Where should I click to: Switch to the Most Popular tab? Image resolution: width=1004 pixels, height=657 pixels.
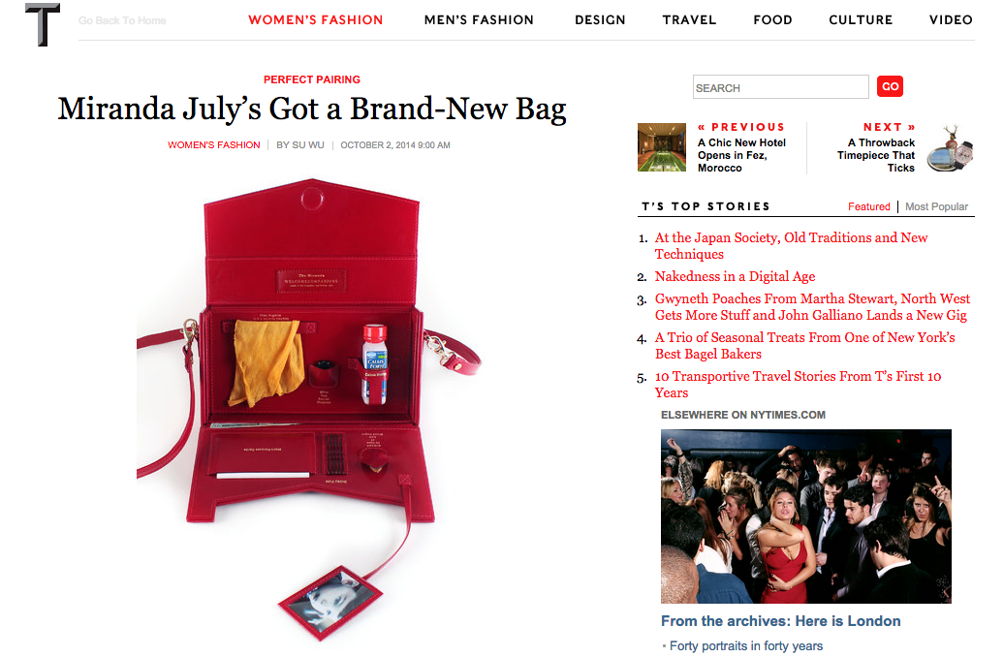tap(936, 206)
